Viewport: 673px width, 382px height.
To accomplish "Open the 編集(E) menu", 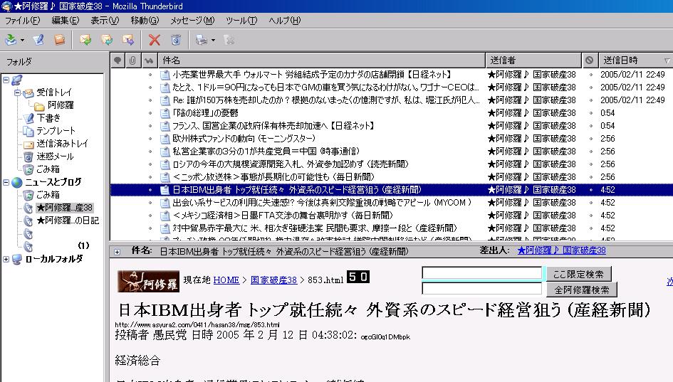I will [x=66, y=20].
